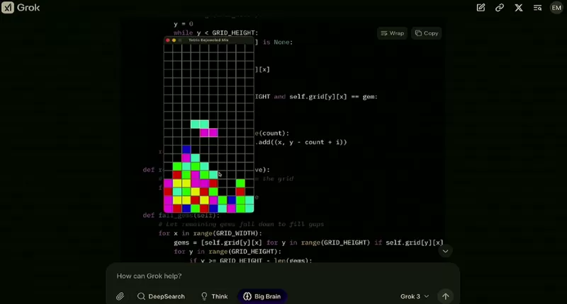The image size is (567, 304).
Task: Focus the 'How can Grok help?' input
Action: (283, 276)
